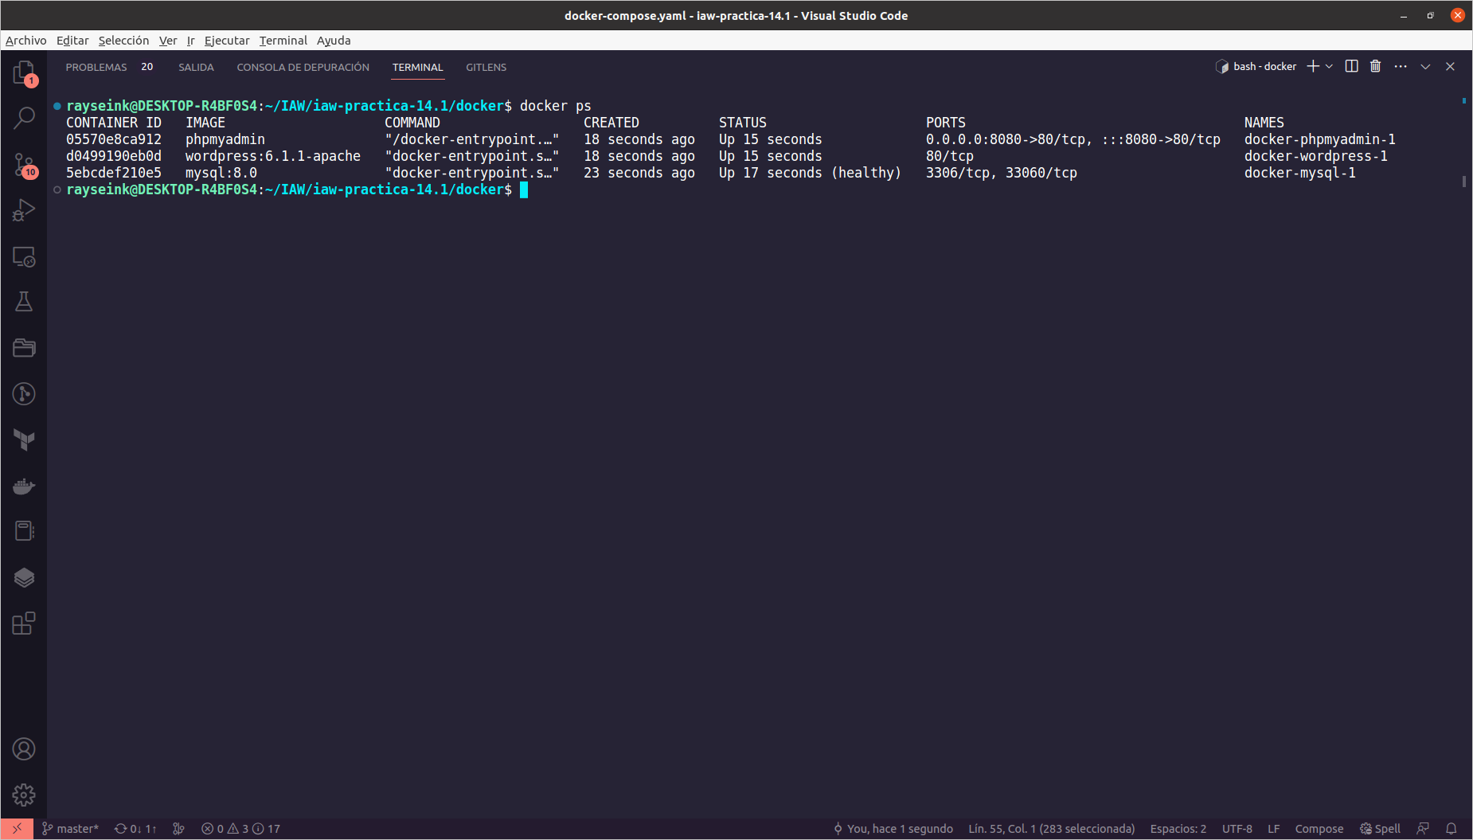Split the terminal using the toolbar icon
The height and width of the screenshot is (840, 1473).
(x=1351, y=66)
